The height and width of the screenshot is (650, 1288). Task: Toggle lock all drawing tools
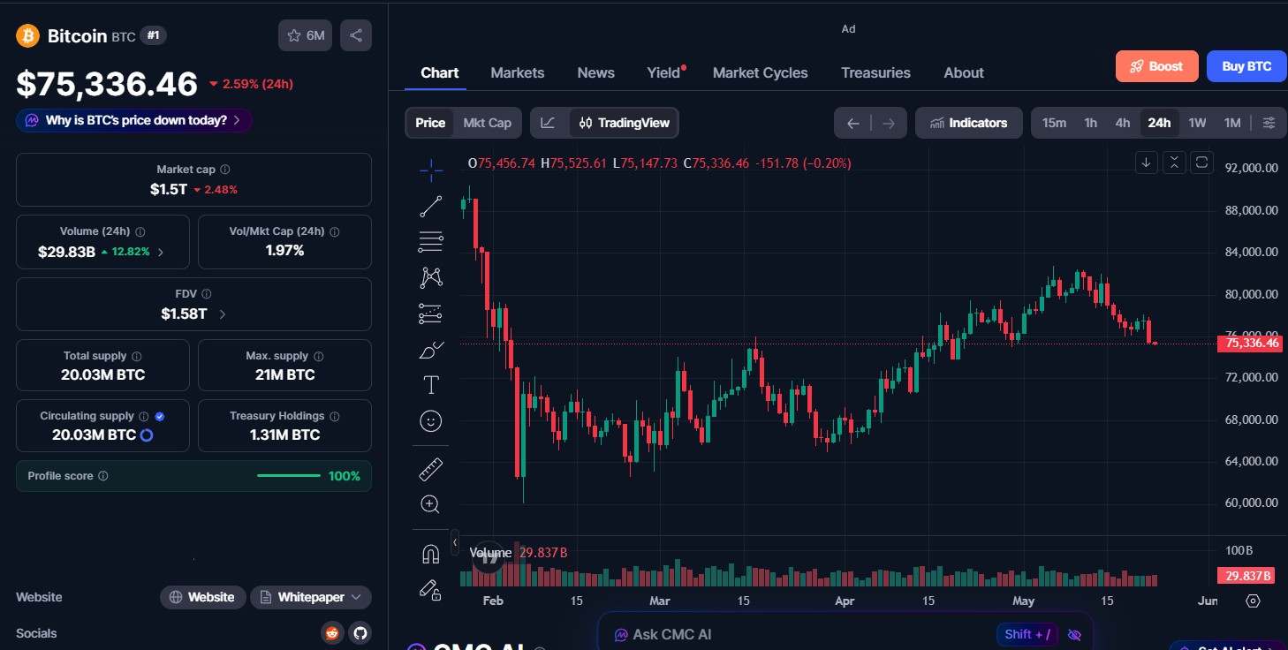(431, 589)
